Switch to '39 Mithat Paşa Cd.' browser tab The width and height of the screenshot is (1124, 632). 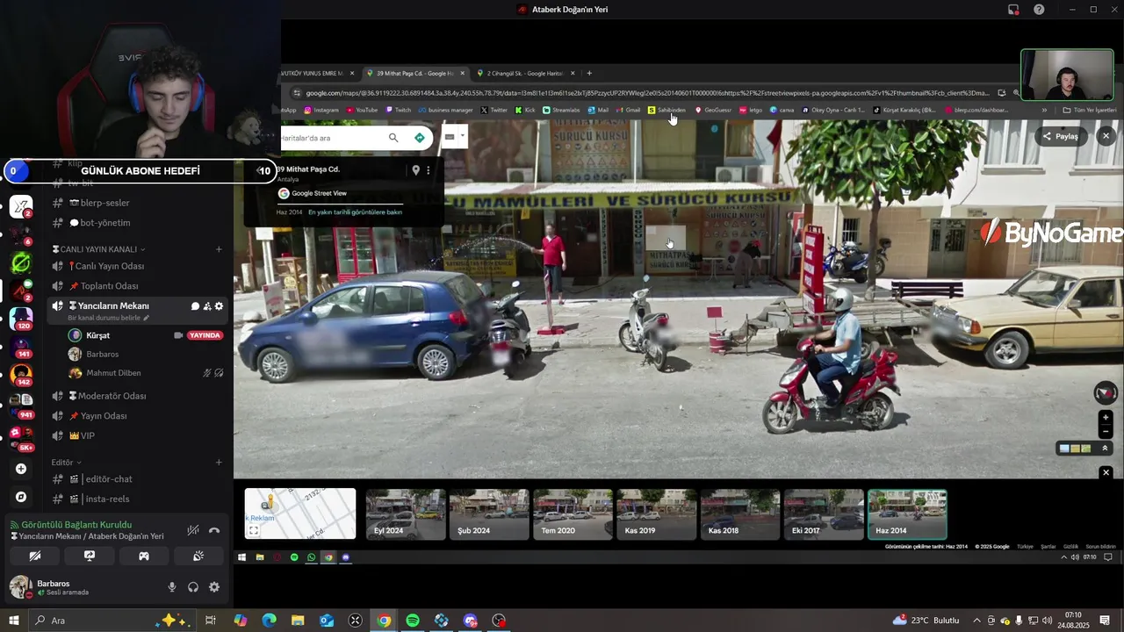415,73
